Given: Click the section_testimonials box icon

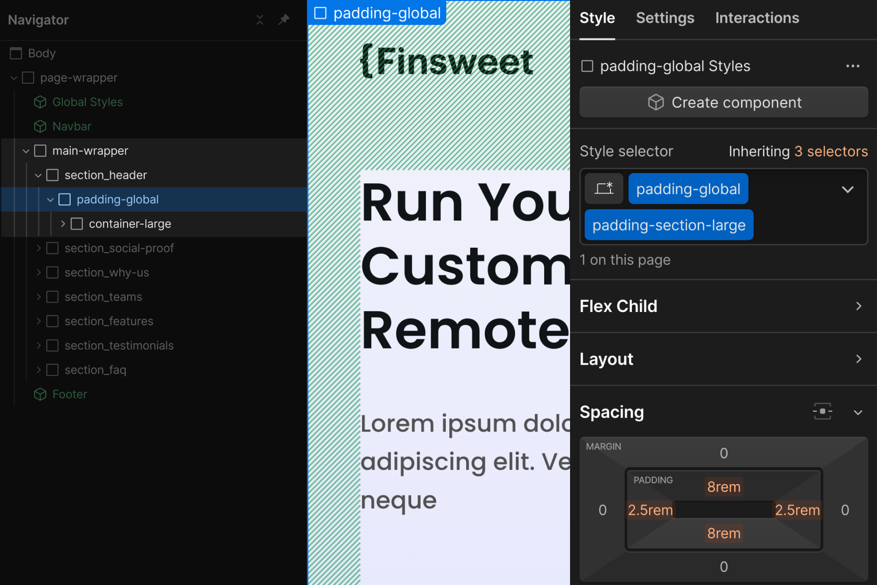Looking at the screenshot, I should [x=53, y=346].
